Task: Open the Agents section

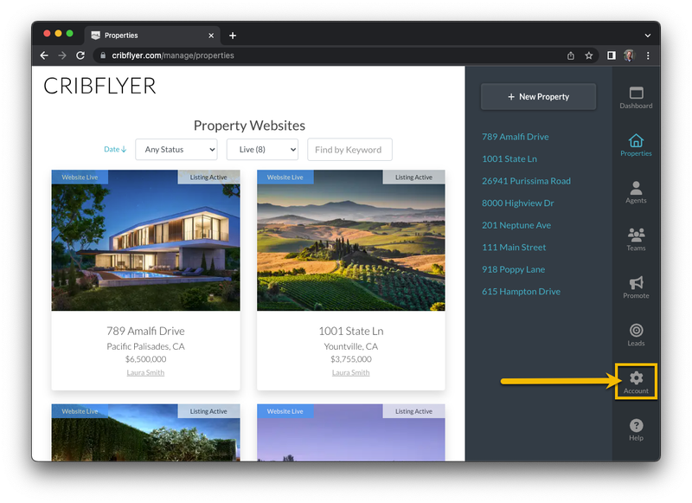Action: (636, 192)
